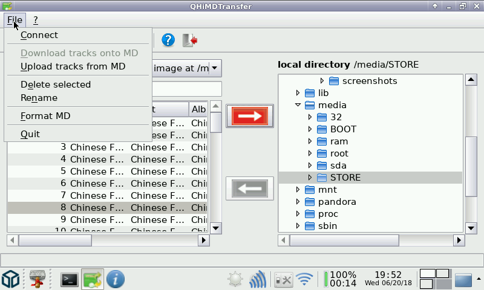Expand the mnt folder
This screenshot has width=484, height=290.
click(x=298, y=190)
